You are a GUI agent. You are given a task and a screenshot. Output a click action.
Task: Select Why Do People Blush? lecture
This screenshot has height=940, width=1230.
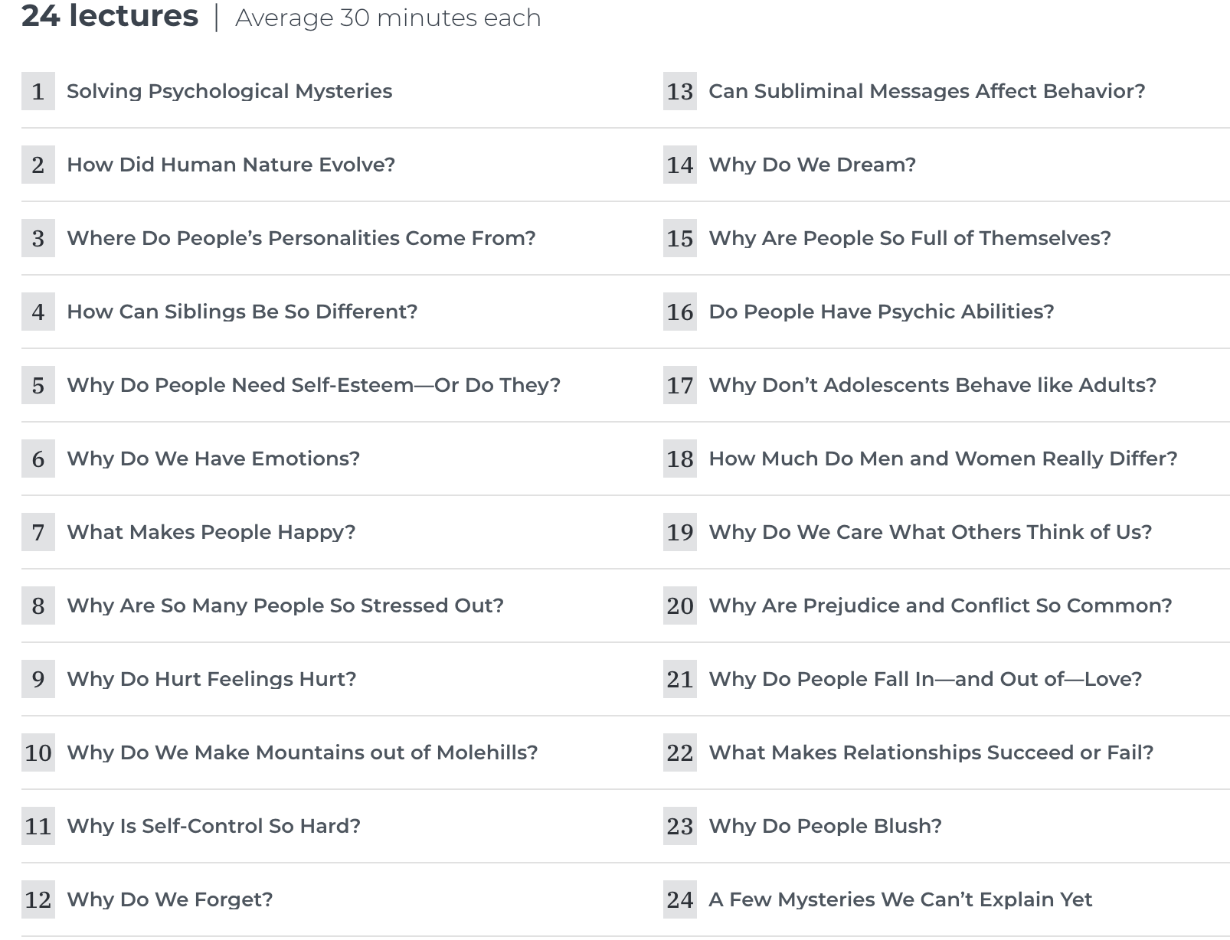(x=825, y=826)
